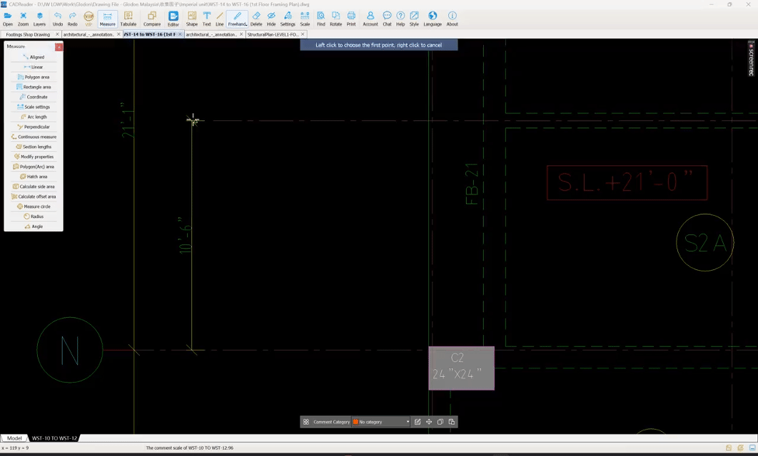The width and height of the screenshot is (758, 456).
Task: Click the Compare drawings icon
Action: (152, 19)
